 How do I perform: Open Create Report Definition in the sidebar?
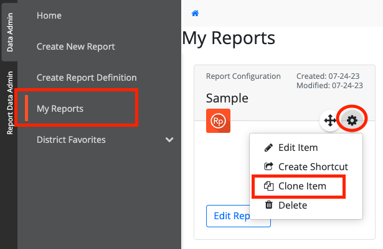87,78
